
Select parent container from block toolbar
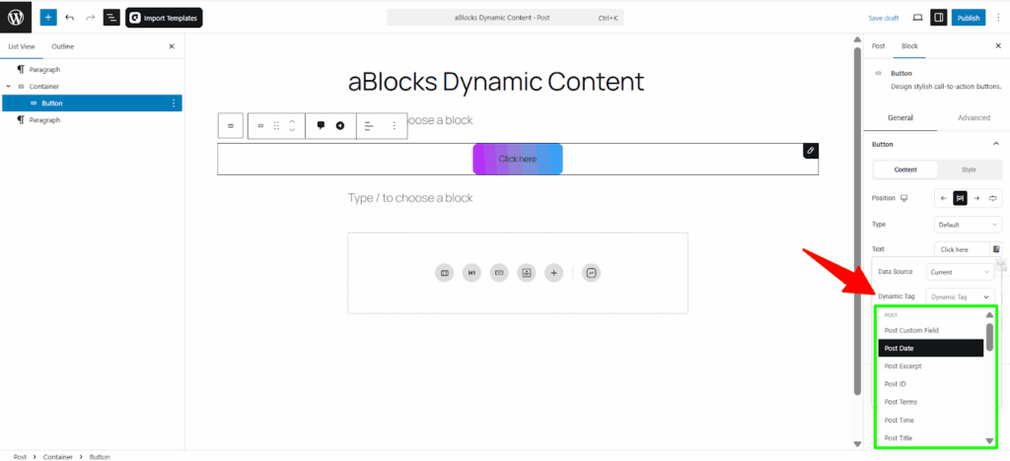[231, 125]
